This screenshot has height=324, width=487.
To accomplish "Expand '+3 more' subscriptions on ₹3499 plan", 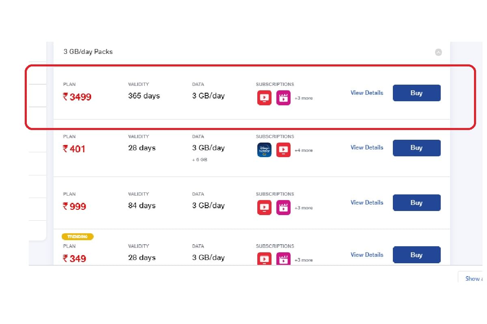I will 304,98.
